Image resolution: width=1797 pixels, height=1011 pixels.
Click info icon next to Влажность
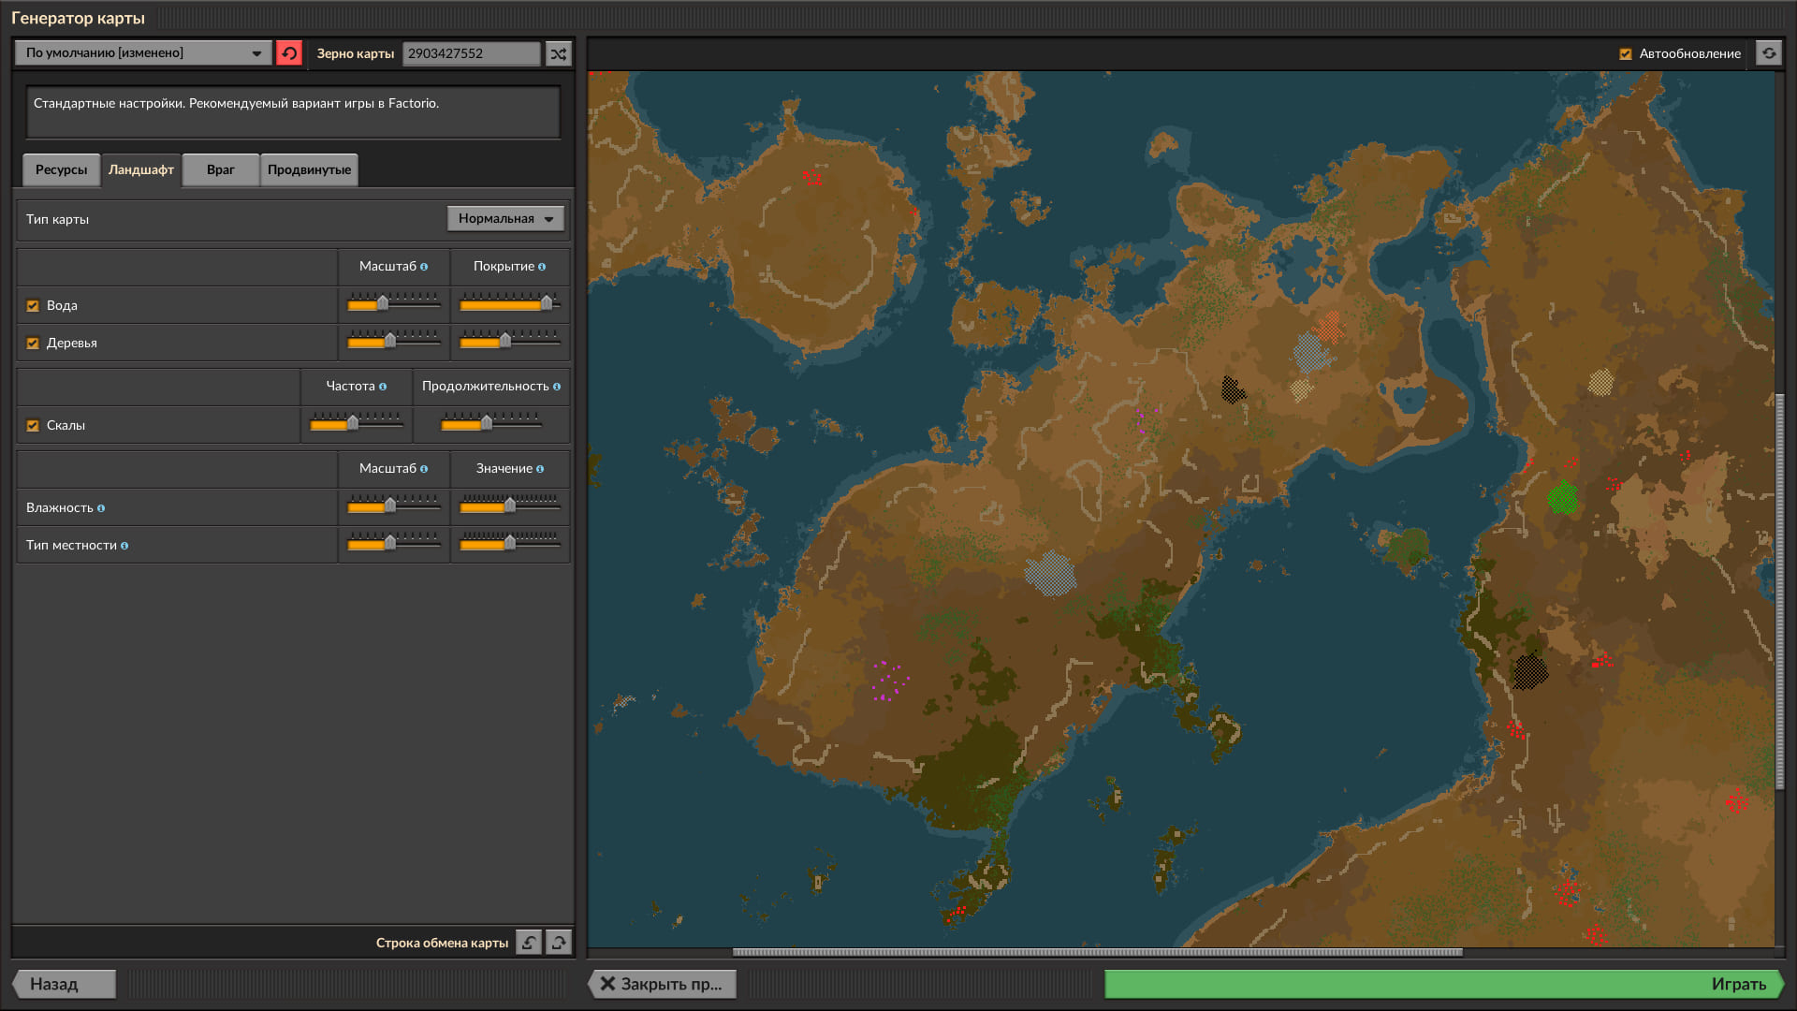[x=101, y=508]
